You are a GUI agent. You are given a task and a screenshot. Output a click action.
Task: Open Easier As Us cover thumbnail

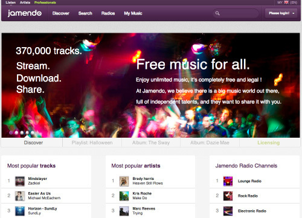[20, 196]
